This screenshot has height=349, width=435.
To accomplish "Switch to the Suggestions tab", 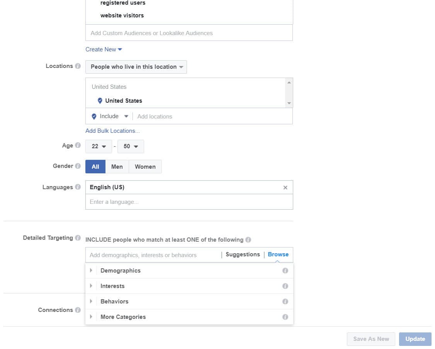I will coord(243,254).
